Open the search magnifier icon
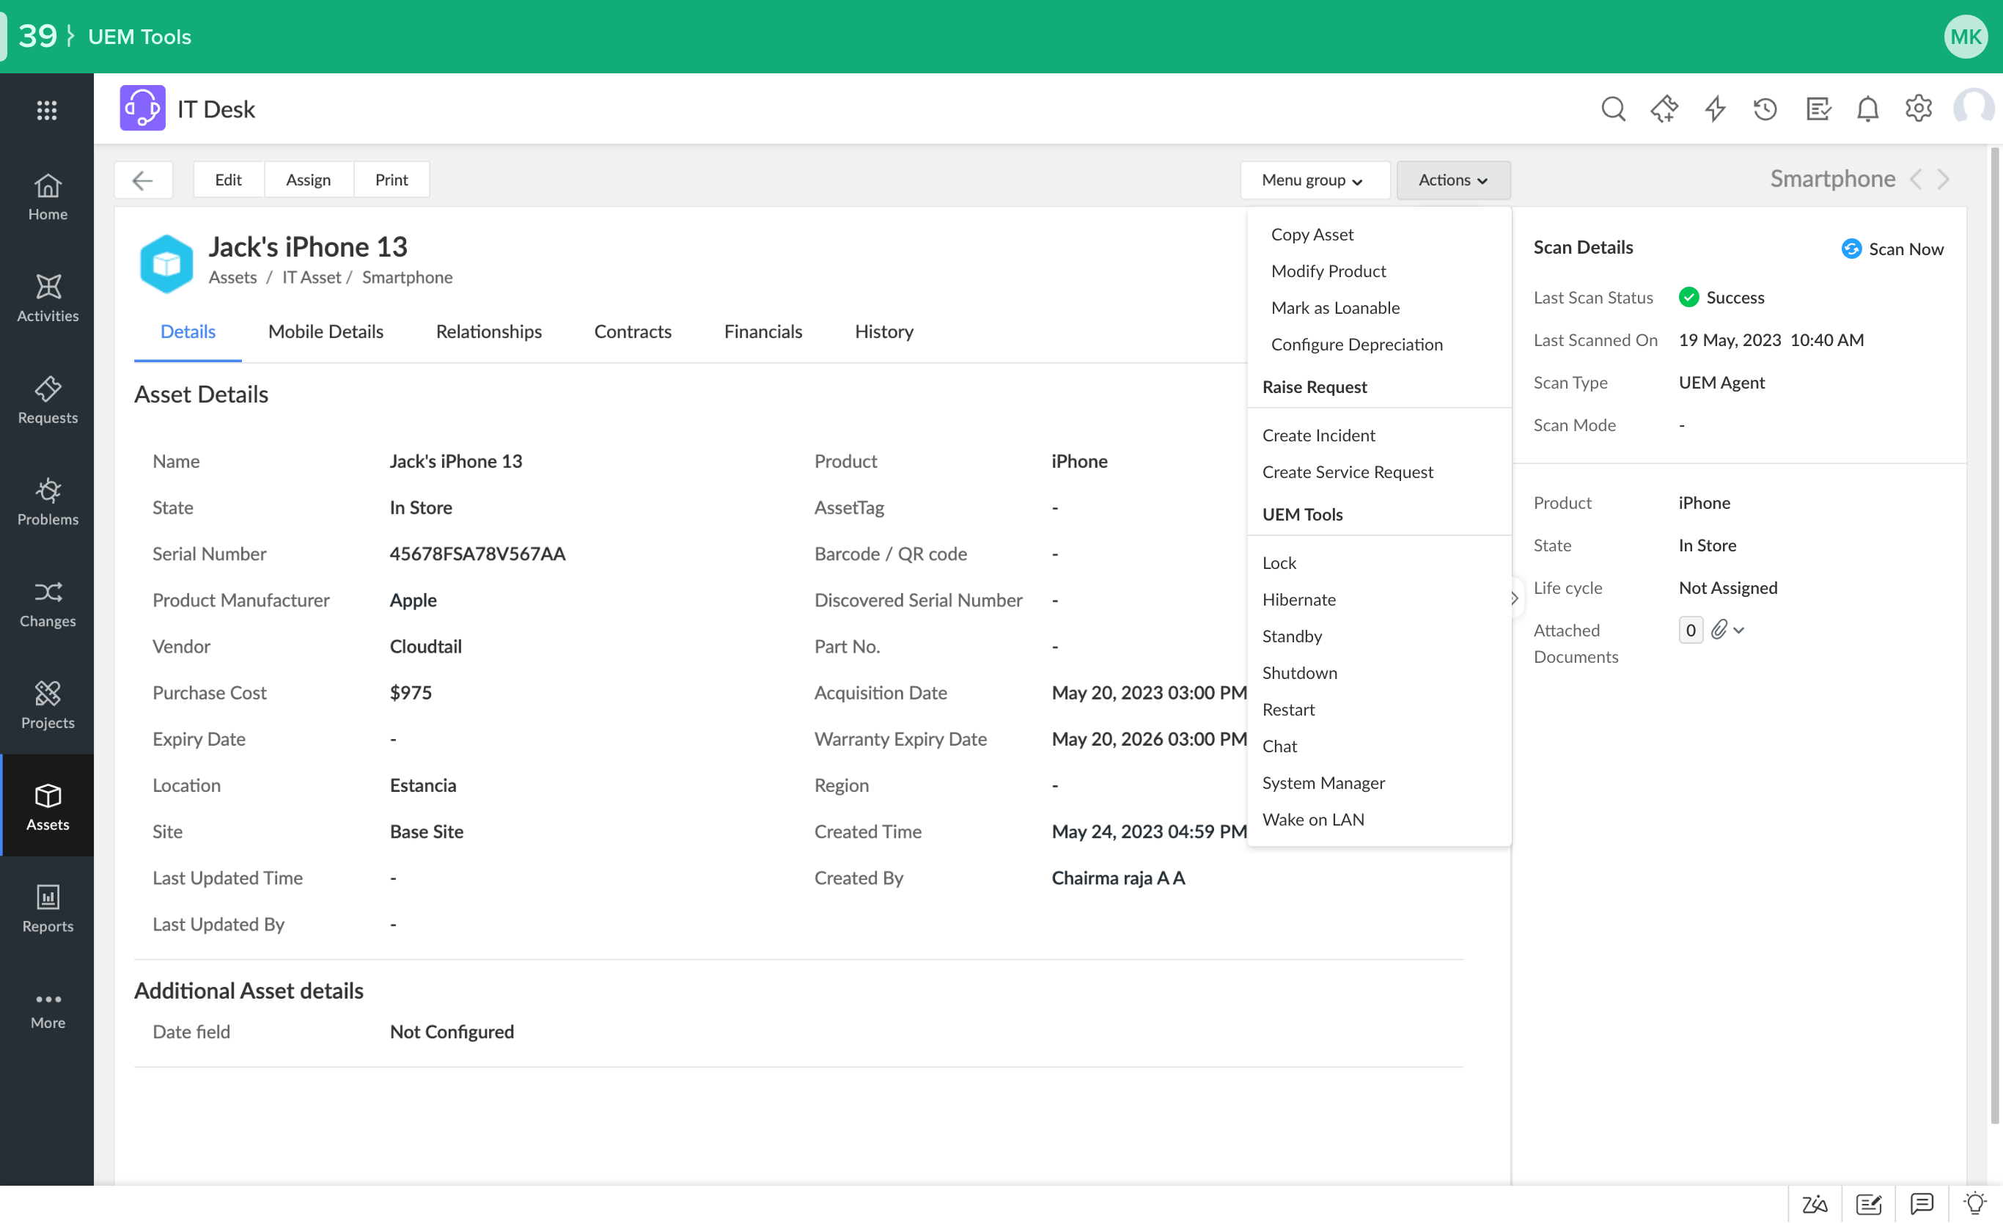2003x1223 pixels. click(1613, 109)
